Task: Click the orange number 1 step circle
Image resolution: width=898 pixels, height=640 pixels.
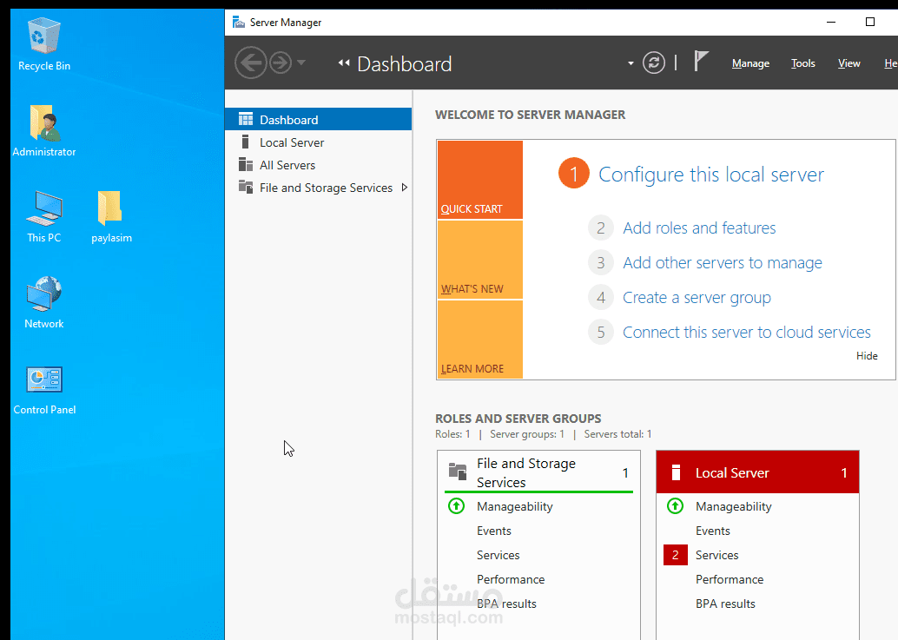Action: click(574, 173)
